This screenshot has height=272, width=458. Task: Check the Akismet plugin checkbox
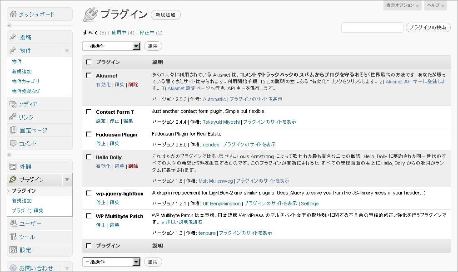pyautogui.click(x=89, y=75)
